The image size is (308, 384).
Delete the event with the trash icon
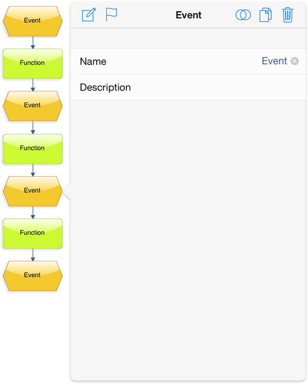[287, 15]
